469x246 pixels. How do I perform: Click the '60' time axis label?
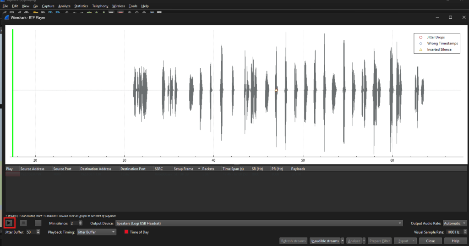point(392,160)
